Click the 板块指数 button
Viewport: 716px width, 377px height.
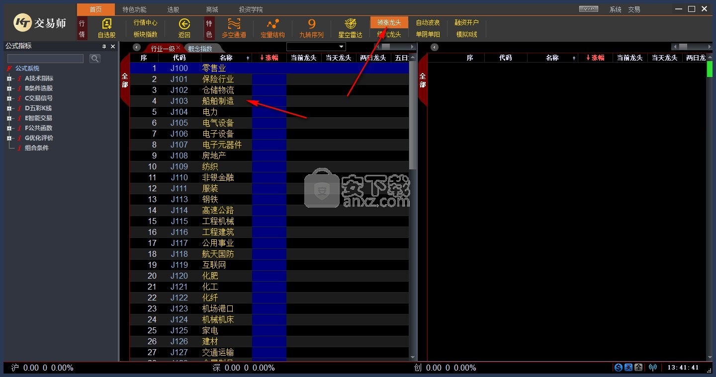pos(145,34)
